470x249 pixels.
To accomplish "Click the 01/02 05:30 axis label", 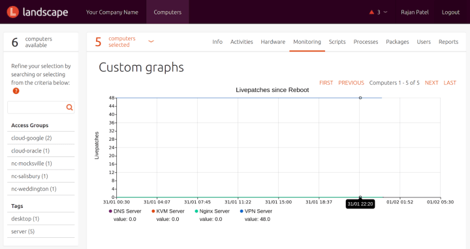I will click(441, 202).
